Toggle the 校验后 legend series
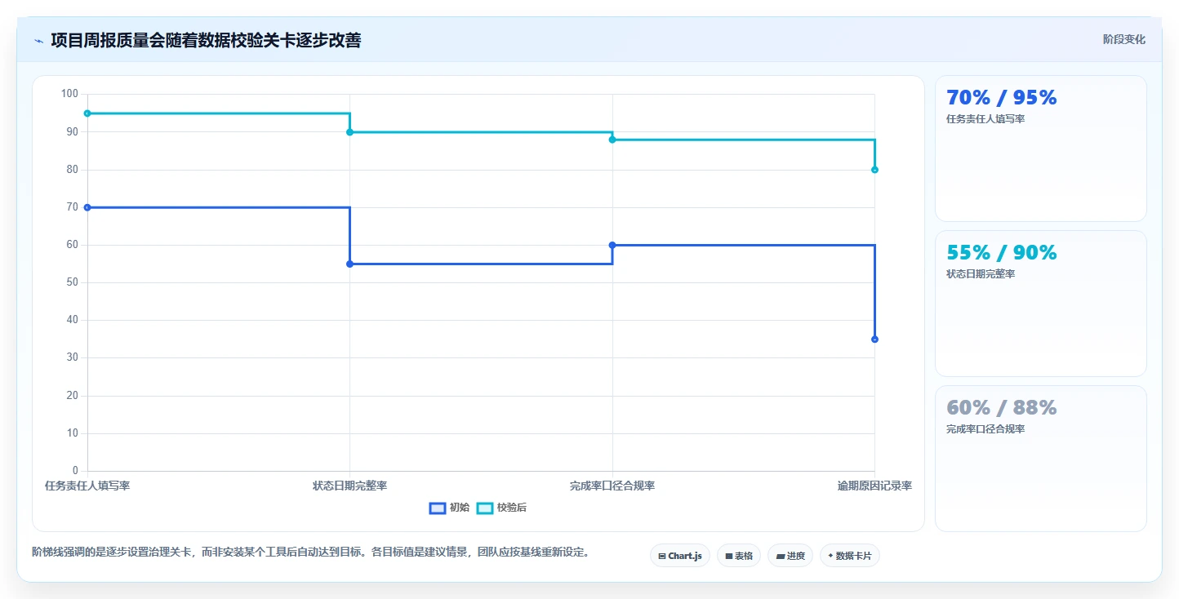 (501, 508)
